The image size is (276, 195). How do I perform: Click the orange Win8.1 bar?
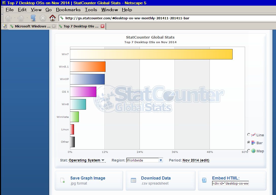tap(88, 67)
